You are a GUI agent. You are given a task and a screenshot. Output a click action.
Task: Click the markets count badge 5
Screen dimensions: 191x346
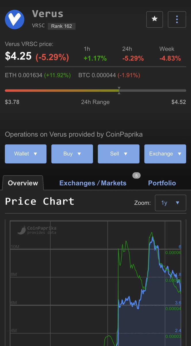tap(136, 175)
